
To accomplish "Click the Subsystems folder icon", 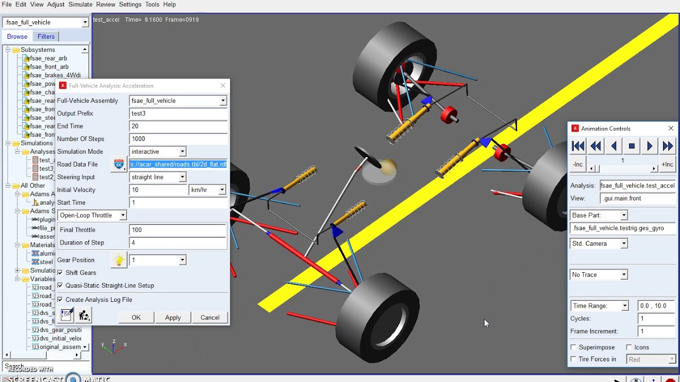I will (x=16, y=50).
